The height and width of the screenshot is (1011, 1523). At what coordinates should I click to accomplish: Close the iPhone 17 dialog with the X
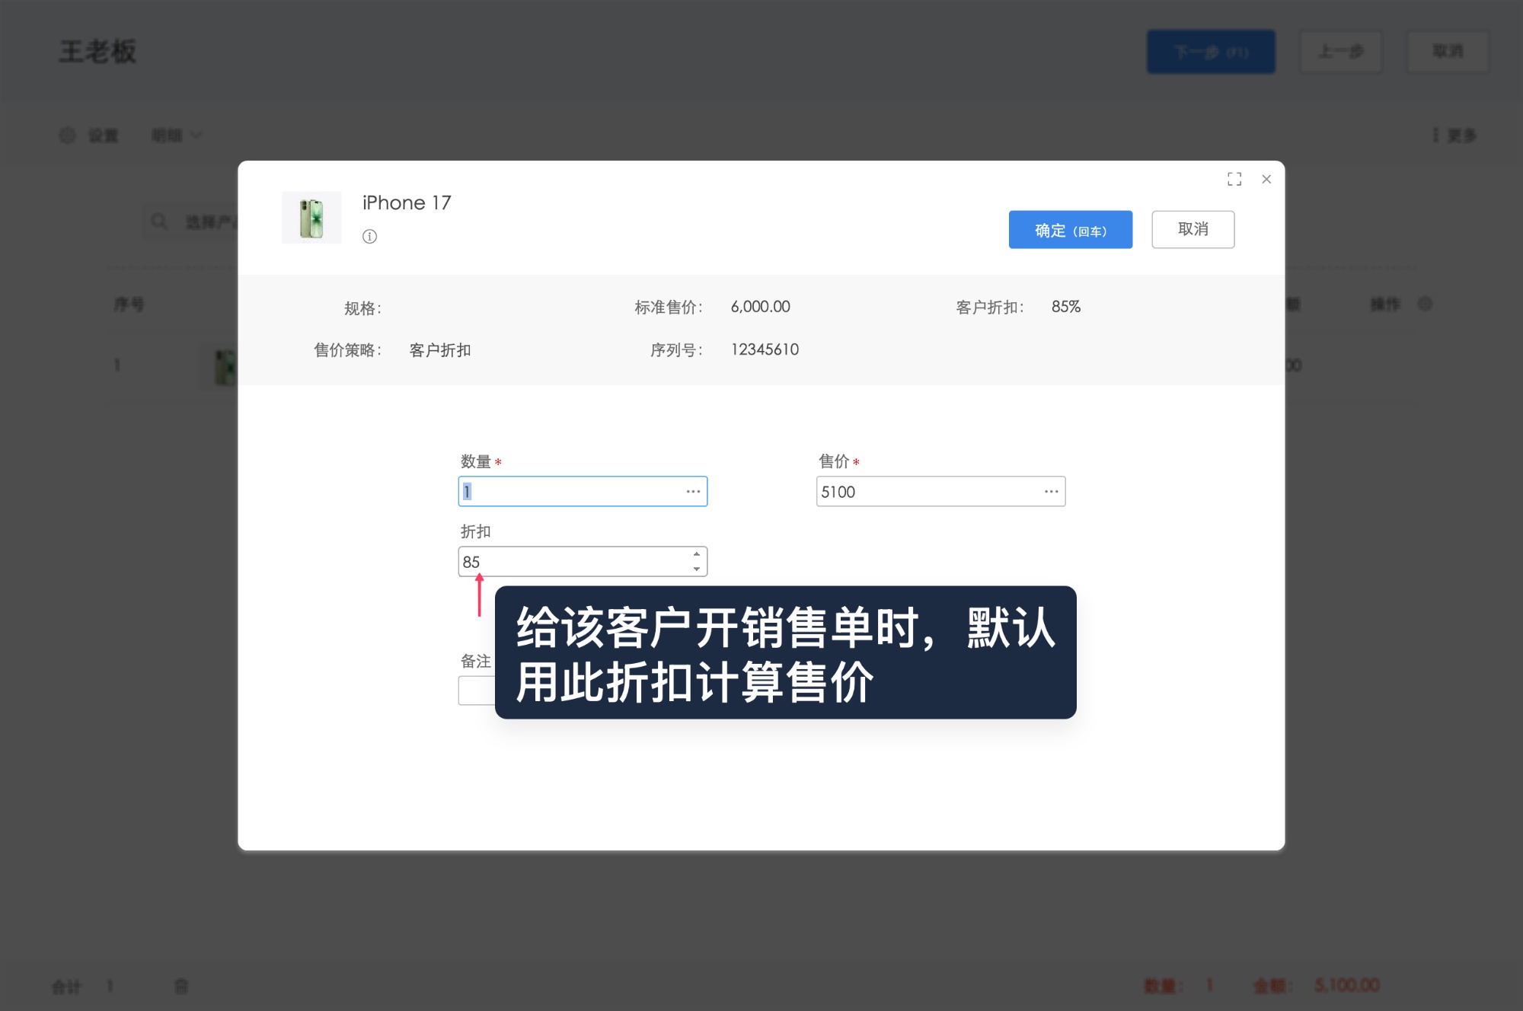[1266, 180]
